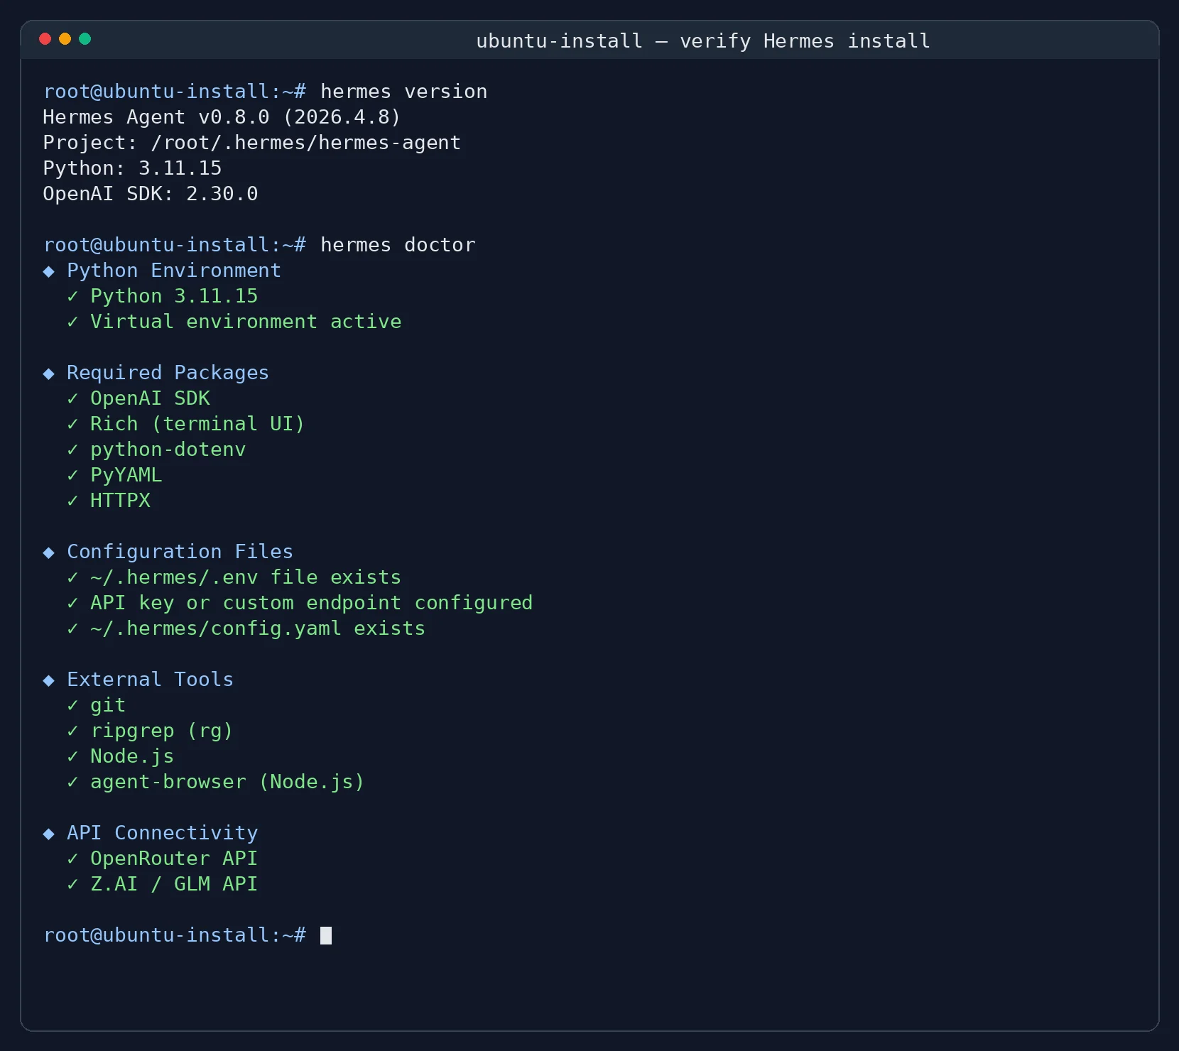Click the 'Rich (terminal UI)' package line
The width and height of the screenshot is (1179, 1051).
(x=197, y=424)
